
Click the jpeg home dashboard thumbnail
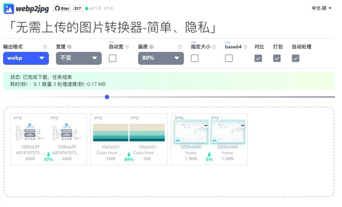point(191,132)
